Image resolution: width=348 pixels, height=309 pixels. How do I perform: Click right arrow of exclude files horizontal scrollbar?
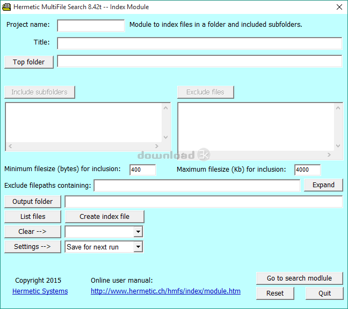click(329, 154)
